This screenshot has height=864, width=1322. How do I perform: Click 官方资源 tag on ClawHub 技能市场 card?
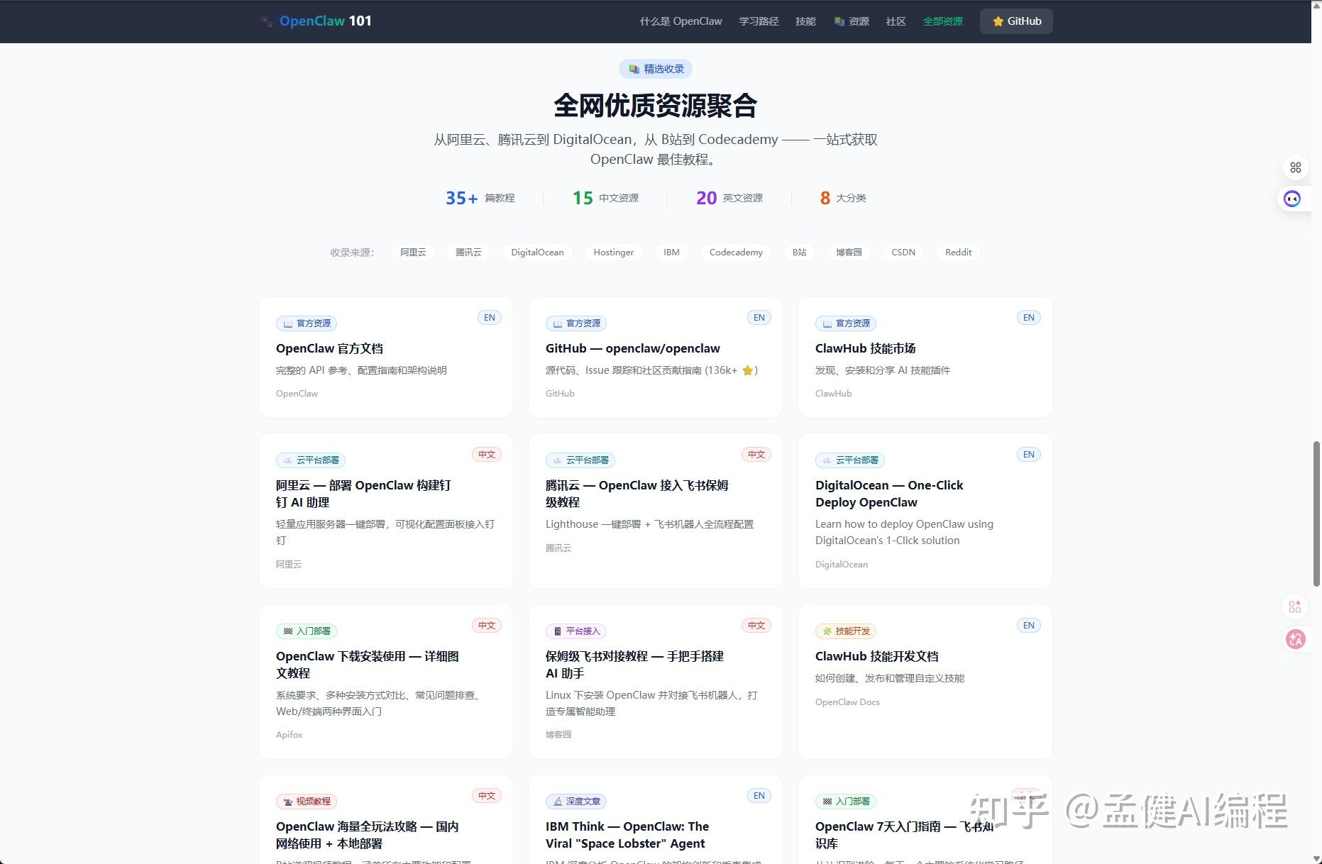(846, 323)
